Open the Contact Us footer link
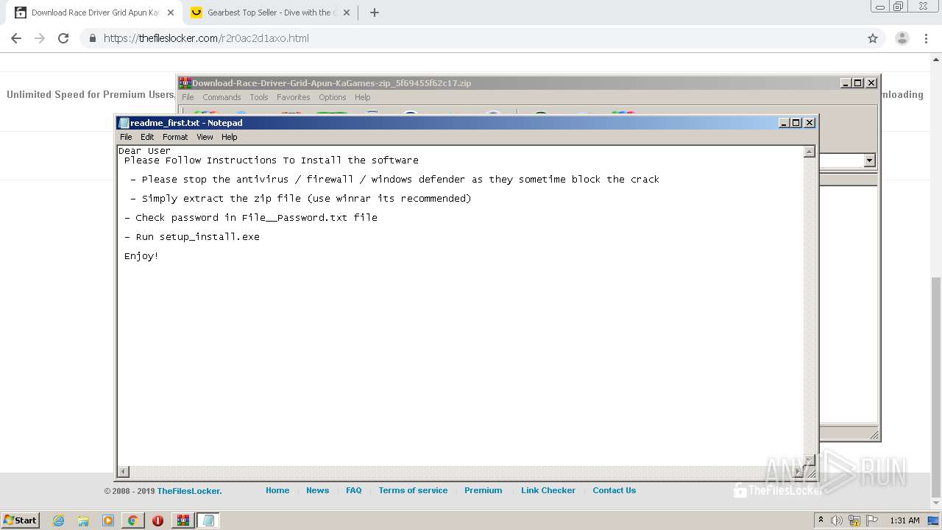Viewport: 942px width, 530px height. [615, 490]
